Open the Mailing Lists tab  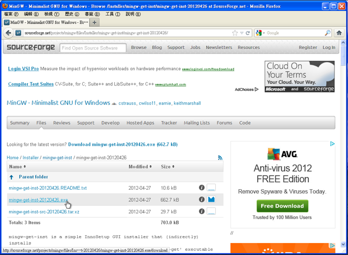[x=197, y=123]
